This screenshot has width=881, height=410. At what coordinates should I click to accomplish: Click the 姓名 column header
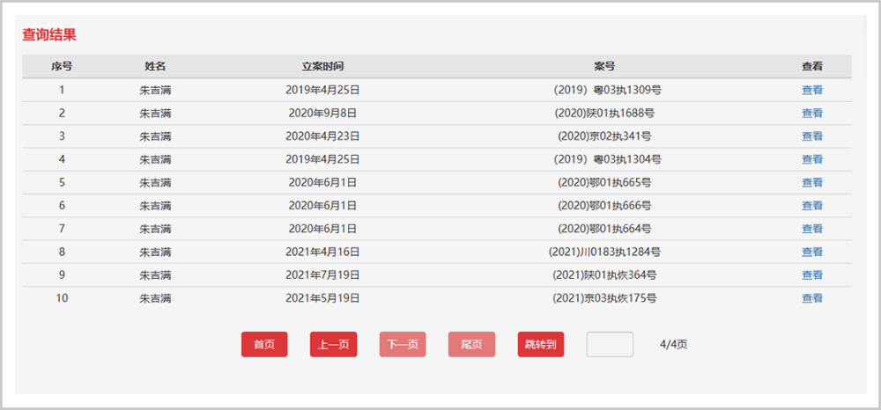coord(155,66)
